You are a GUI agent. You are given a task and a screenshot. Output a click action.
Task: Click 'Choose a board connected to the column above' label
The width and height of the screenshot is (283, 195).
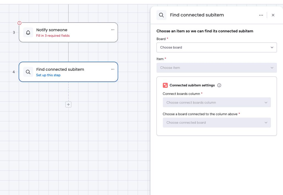[200, 114]
